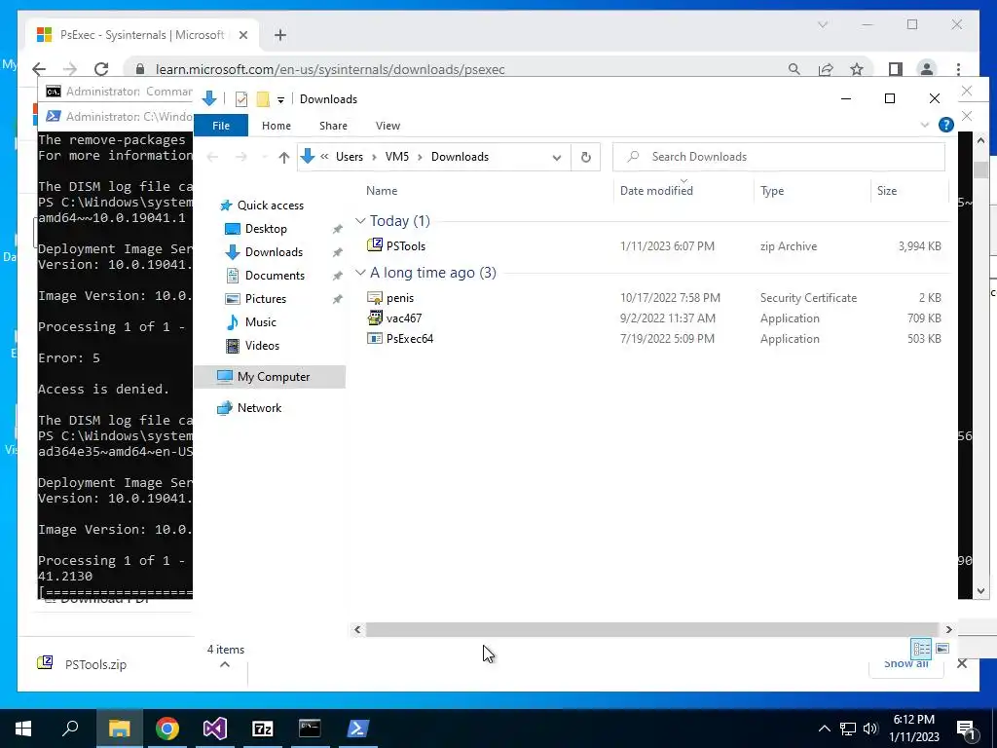Open Customize Quick Access Toolbar dropdown

280,100
